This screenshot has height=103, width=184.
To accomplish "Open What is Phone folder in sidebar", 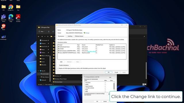I will (x=45, y=56).
